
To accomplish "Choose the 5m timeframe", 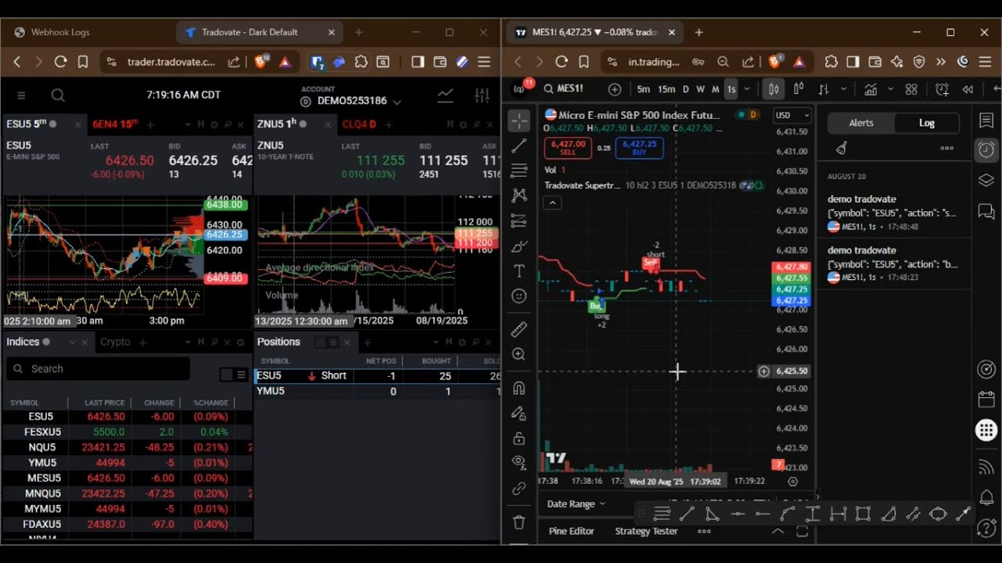I will pos(643,89).
